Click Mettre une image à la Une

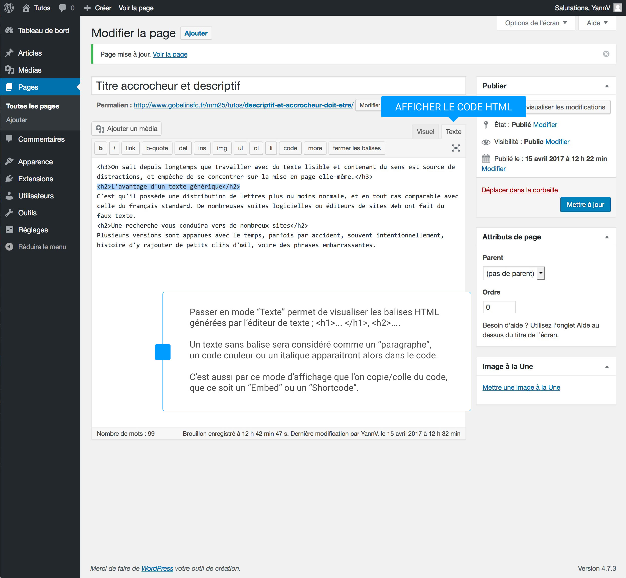[521, 387]
